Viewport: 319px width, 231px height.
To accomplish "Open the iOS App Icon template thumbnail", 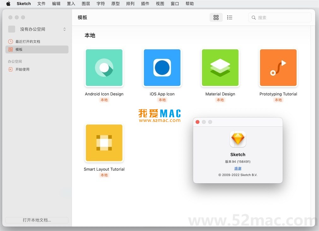I will [162, 68].
